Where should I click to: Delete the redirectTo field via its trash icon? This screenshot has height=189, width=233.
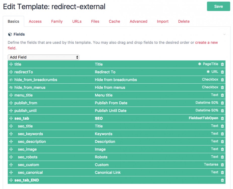222,72
